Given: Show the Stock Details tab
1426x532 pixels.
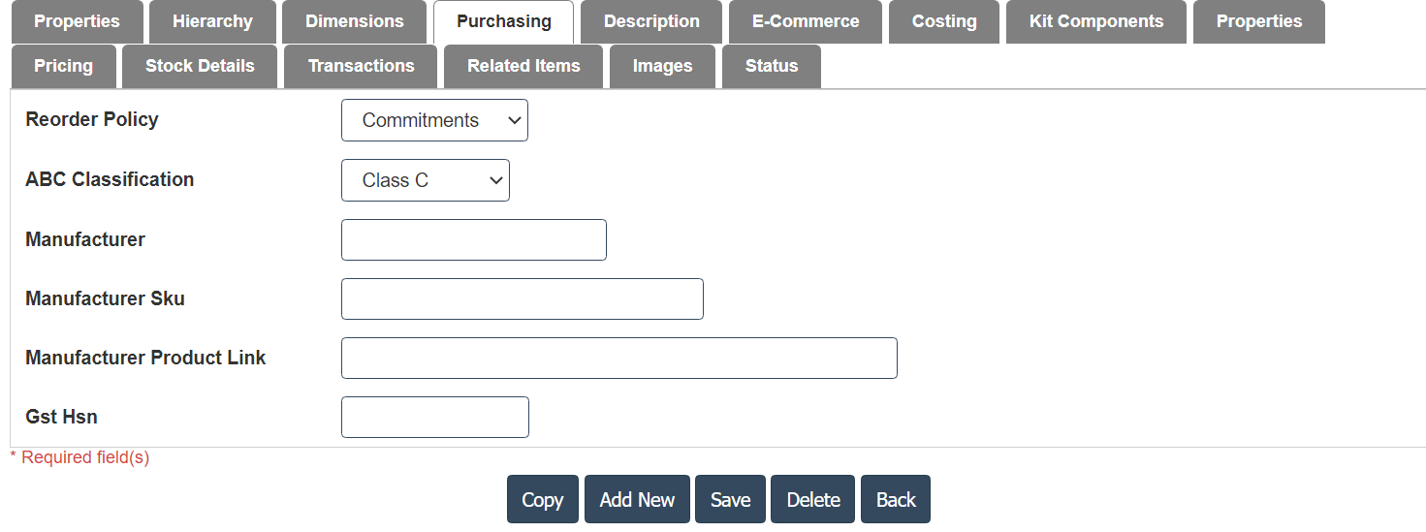Looking at the screenshot, I should [200, 66].
